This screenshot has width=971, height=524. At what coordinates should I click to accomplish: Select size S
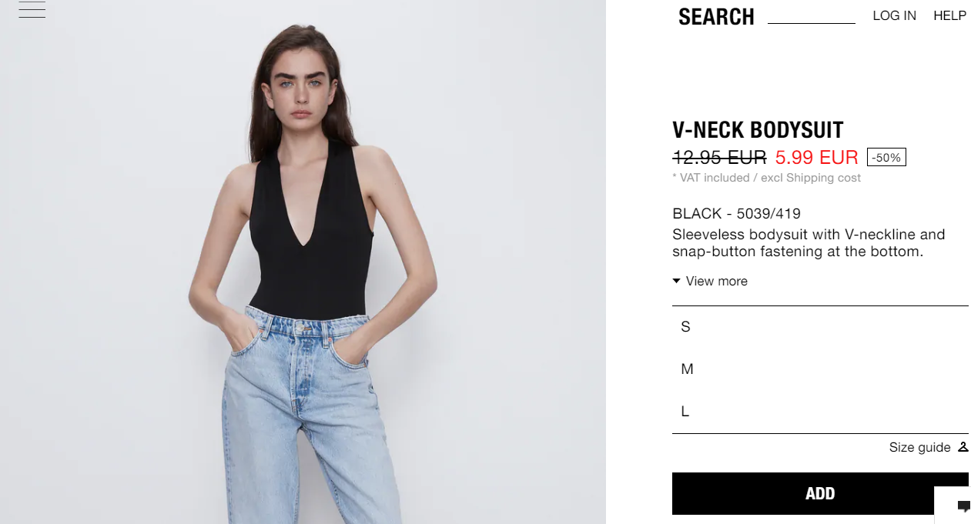click(820, 327)
